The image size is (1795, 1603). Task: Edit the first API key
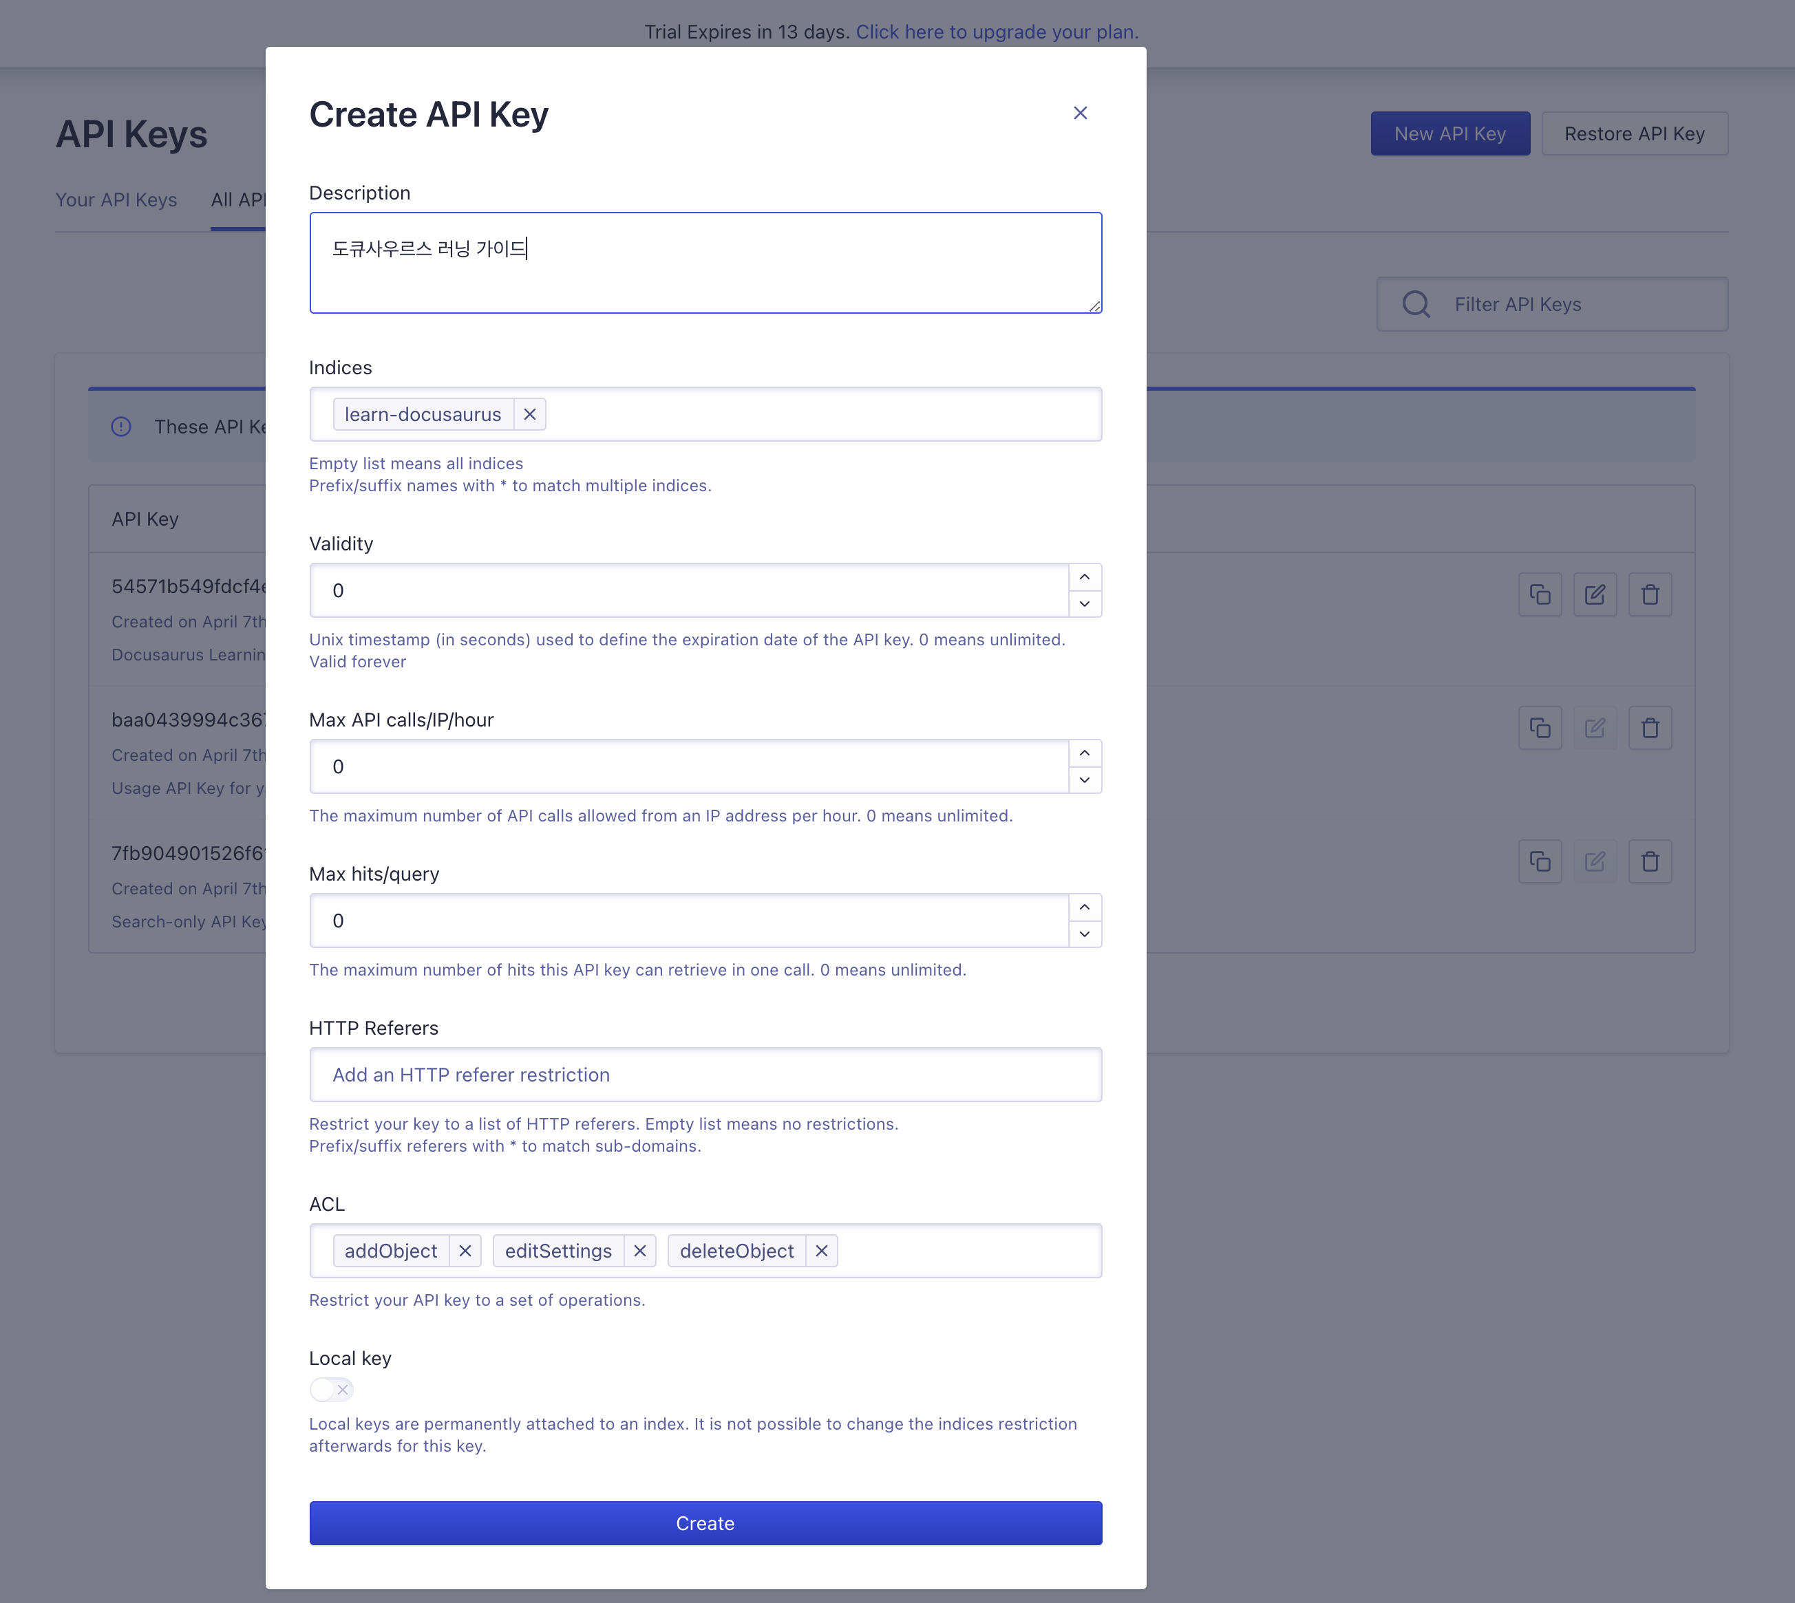click(x=1594, y=594)
